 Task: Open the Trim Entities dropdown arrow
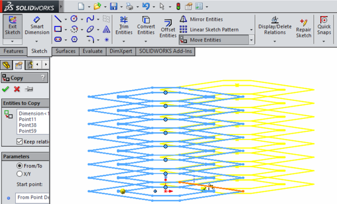tap(124, 41)
